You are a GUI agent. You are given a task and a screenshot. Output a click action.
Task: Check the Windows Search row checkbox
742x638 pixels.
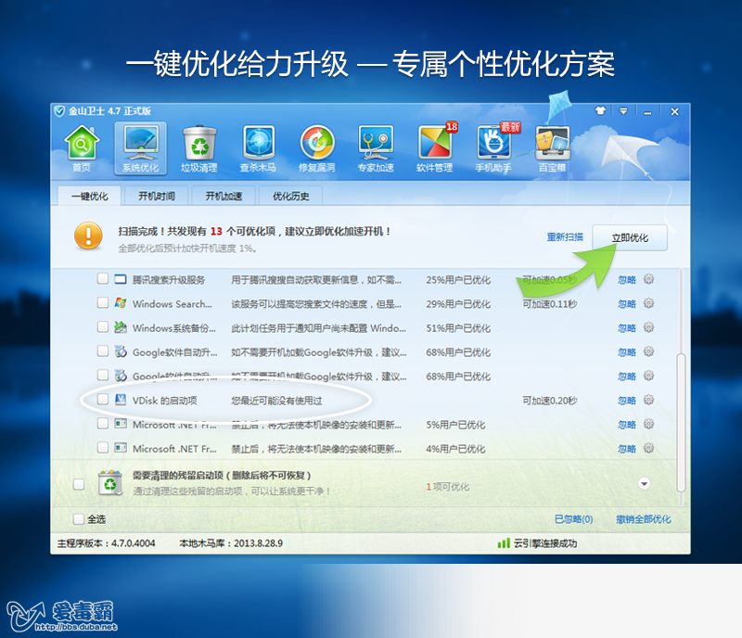coord(103,302)
